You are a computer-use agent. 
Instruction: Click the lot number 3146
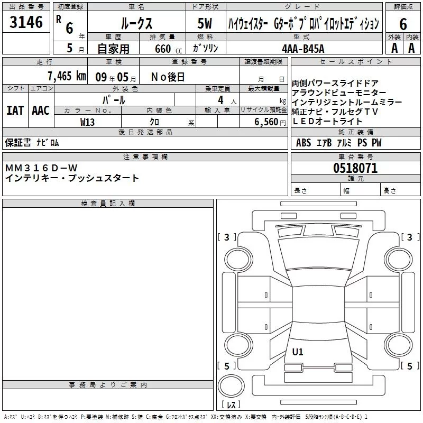(x=26, y=22)
